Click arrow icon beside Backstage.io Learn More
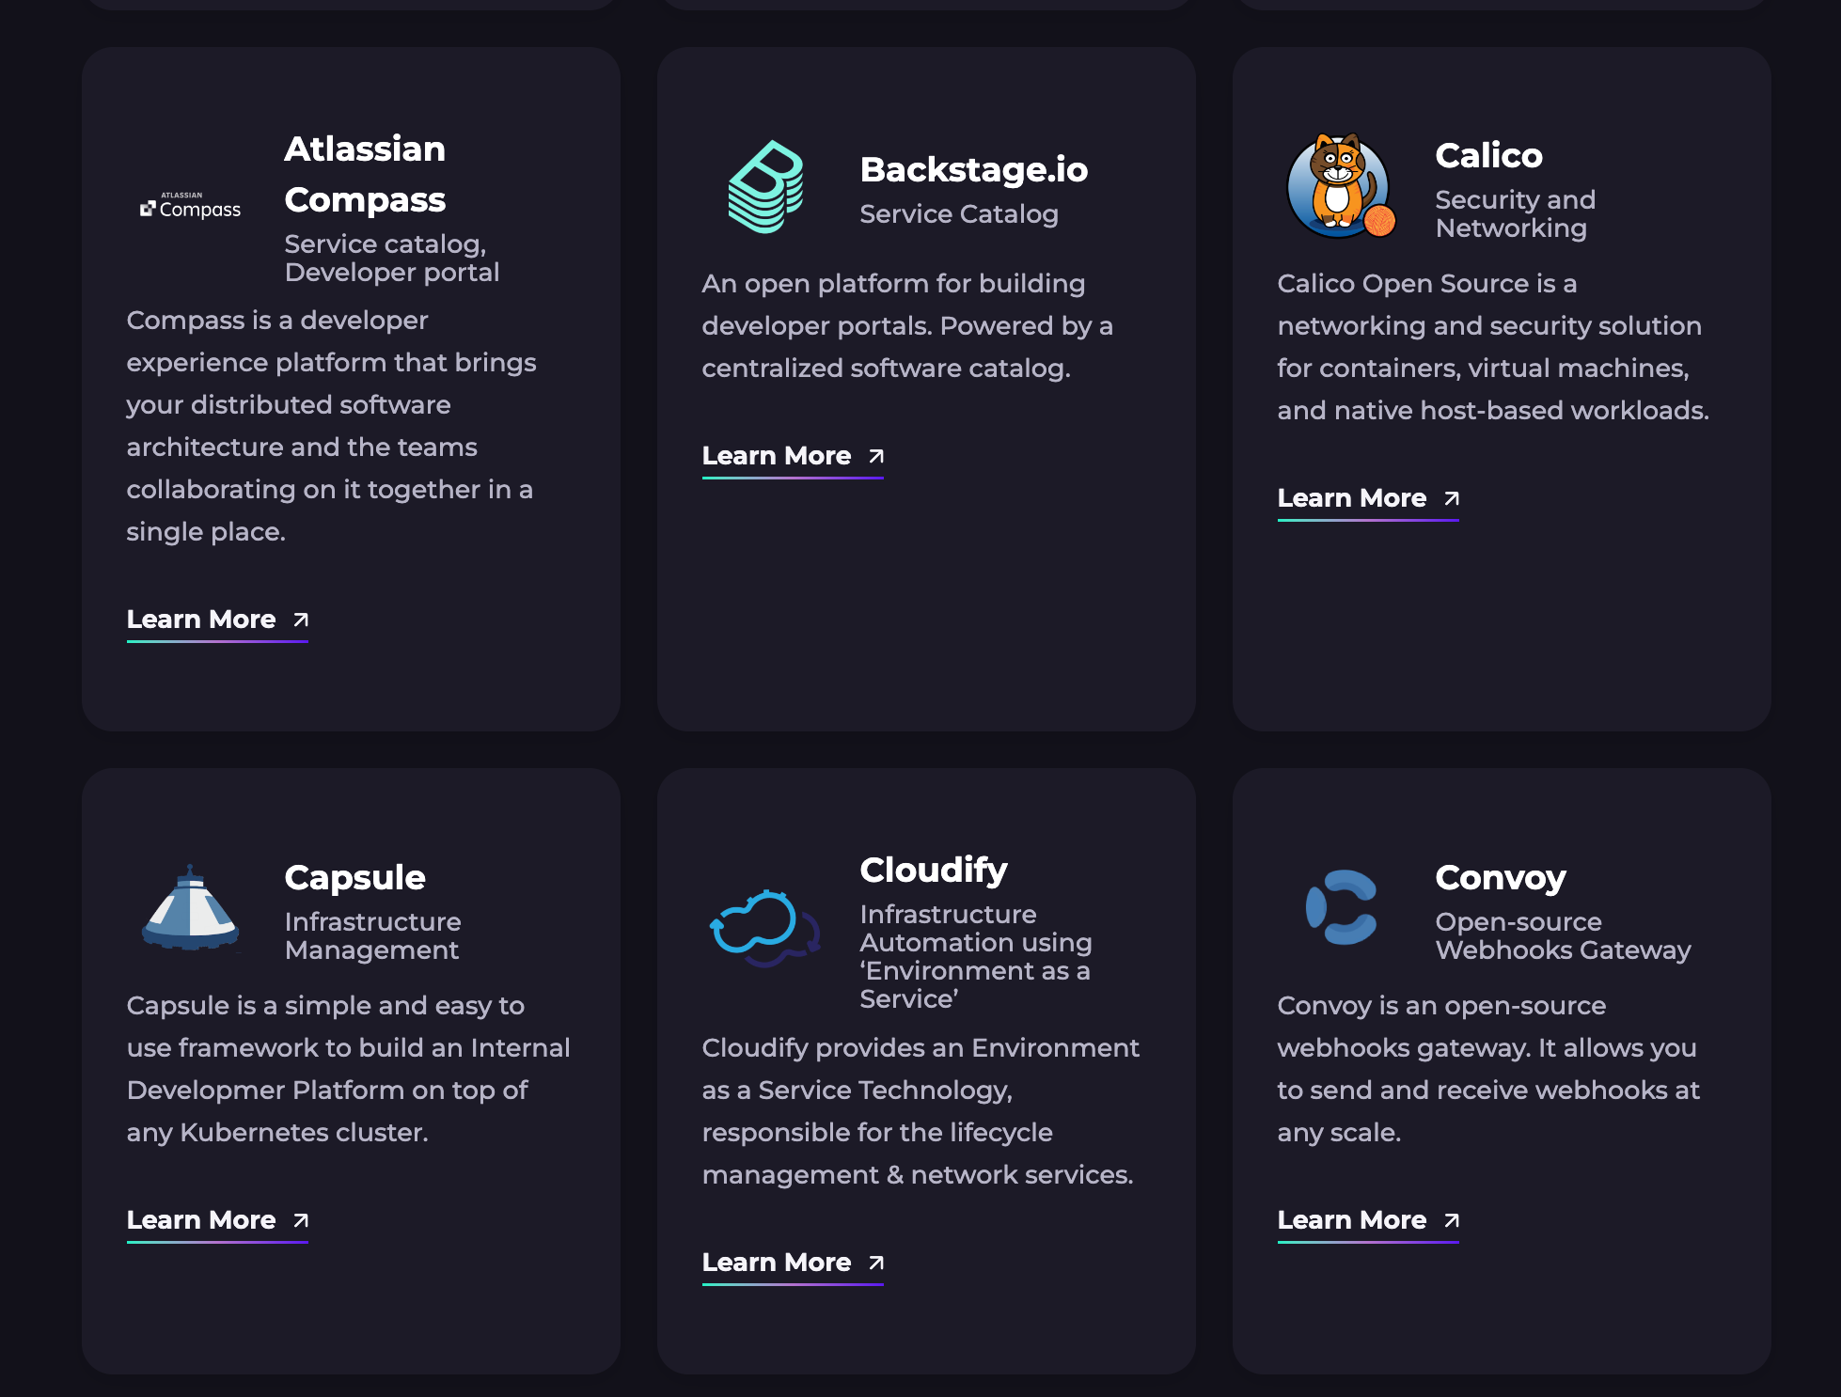The height and width of the screenshot is (1397, 1841). coord(876,456)
